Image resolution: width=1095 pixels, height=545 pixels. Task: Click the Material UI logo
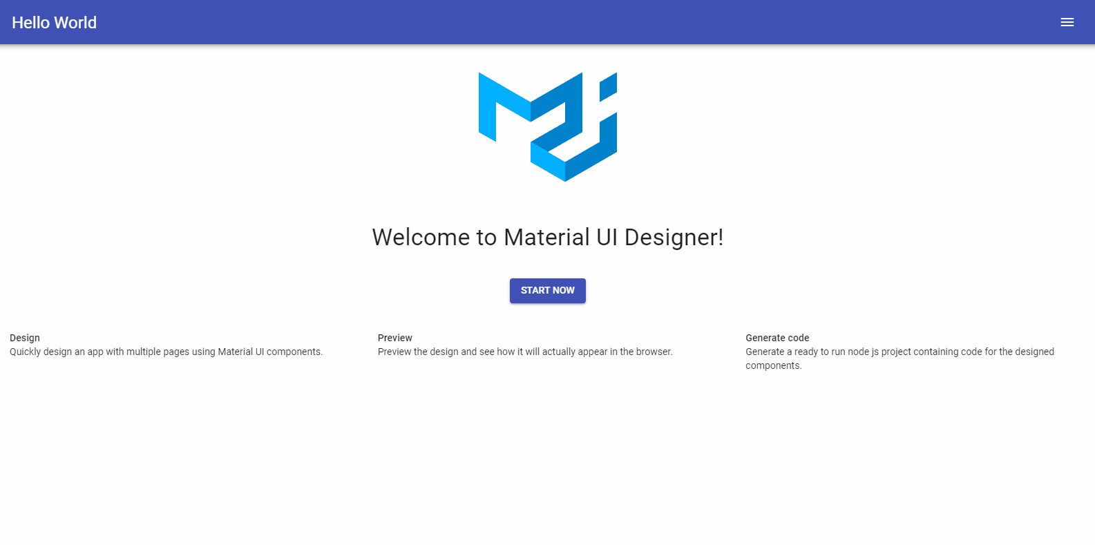[x=548, y=127]
